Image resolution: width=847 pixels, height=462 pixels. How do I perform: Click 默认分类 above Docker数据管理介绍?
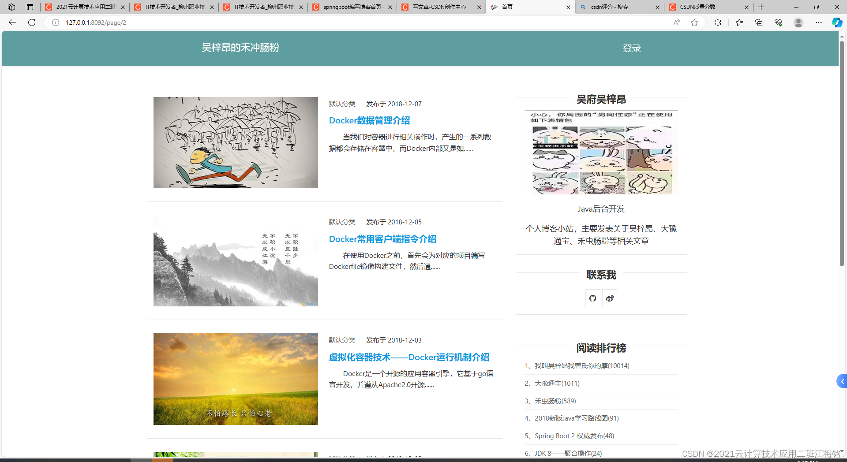point(342,104)
